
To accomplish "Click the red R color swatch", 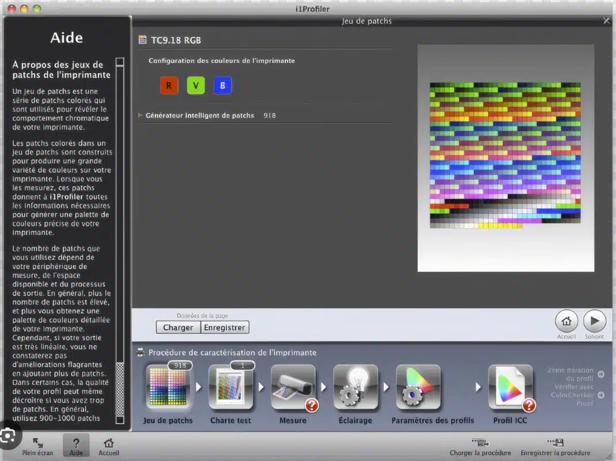I will coord(169,86).
